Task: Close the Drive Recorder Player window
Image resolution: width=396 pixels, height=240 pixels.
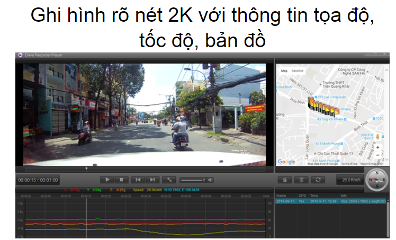Action: [x=384, y=54]
